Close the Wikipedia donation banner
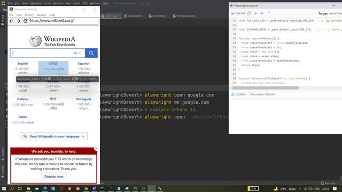This screenshot has width=342, height=192. (x=96, y=148)
